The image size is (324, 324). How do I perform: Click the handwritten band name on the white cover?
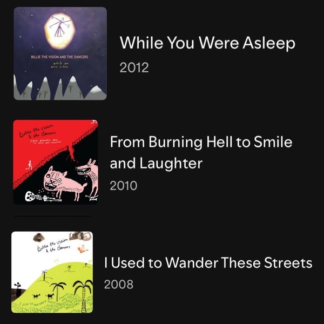53,245
